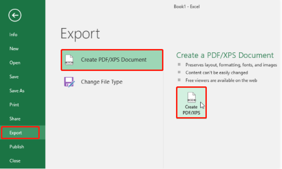Choose Close at the sidebar bottom
282x169 pixels.
(15, 161)
